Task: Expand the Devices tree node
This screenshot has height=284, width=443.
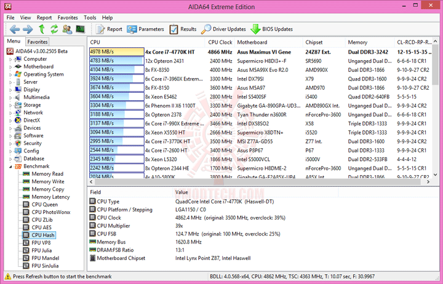Action: (x=10, y=128)
